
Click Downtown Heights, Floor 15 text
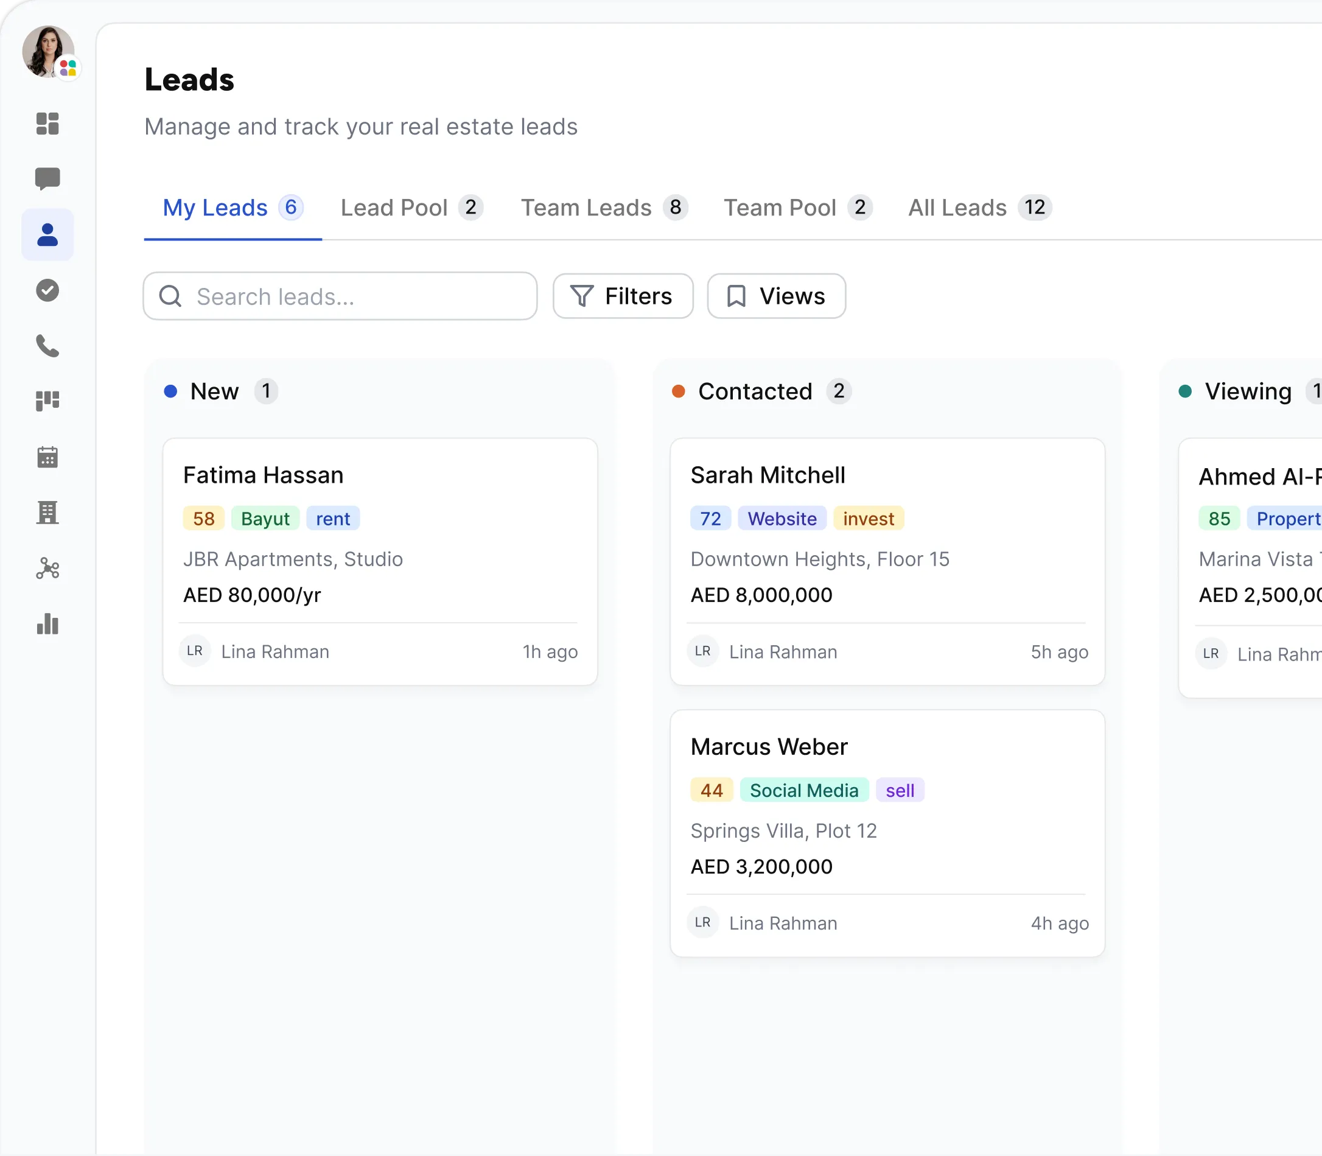point(820,559)
